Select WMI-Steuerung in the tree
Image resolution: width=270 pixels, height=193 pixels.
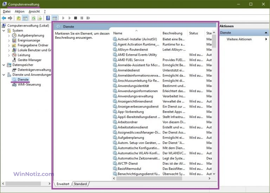(29, 84)
